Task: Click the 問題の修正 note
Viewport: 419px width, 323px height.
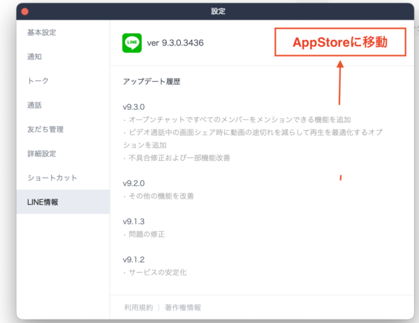Action: tap(144, 234)
